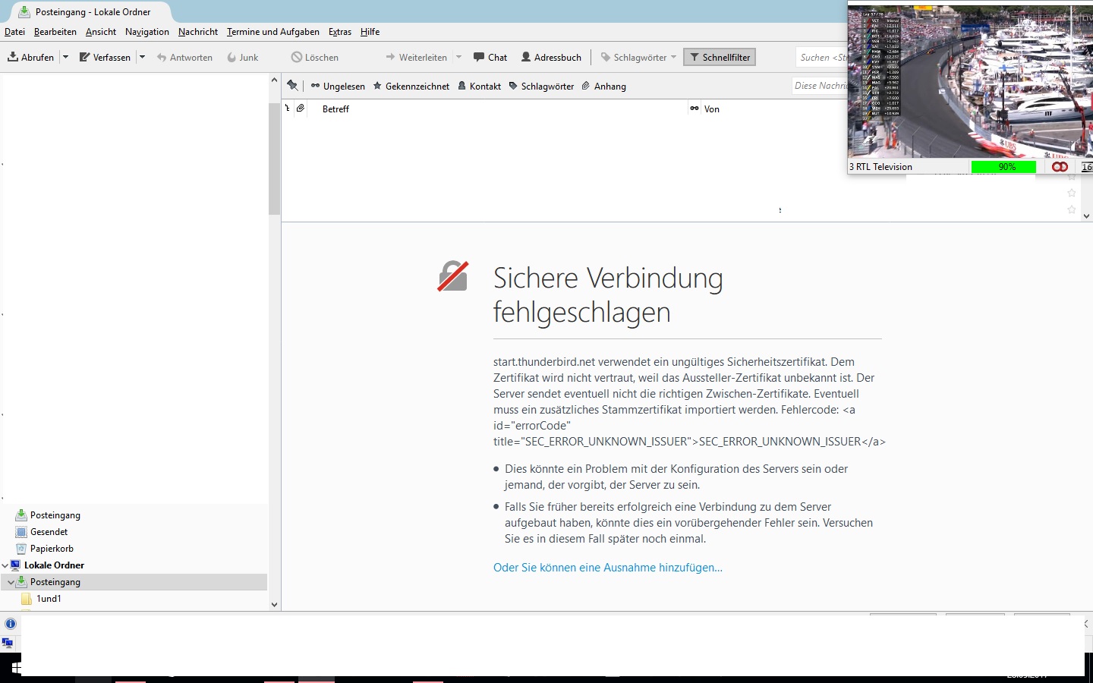This screenshot has width=1093, height=683.
Task: Click the blue info icon in the status bar
Action: (x=10, y=624)
